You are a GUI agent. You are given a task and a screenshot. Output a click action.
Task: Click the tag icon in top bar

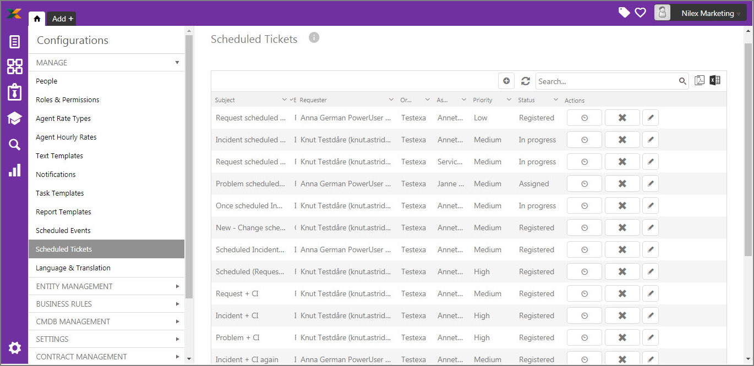(624, 12)
